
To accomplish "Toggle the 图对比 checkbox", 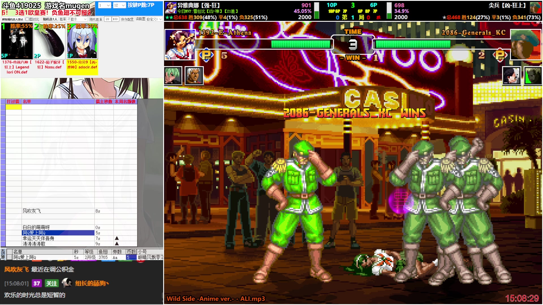I will pyautogui.click(x=27, y=19).
